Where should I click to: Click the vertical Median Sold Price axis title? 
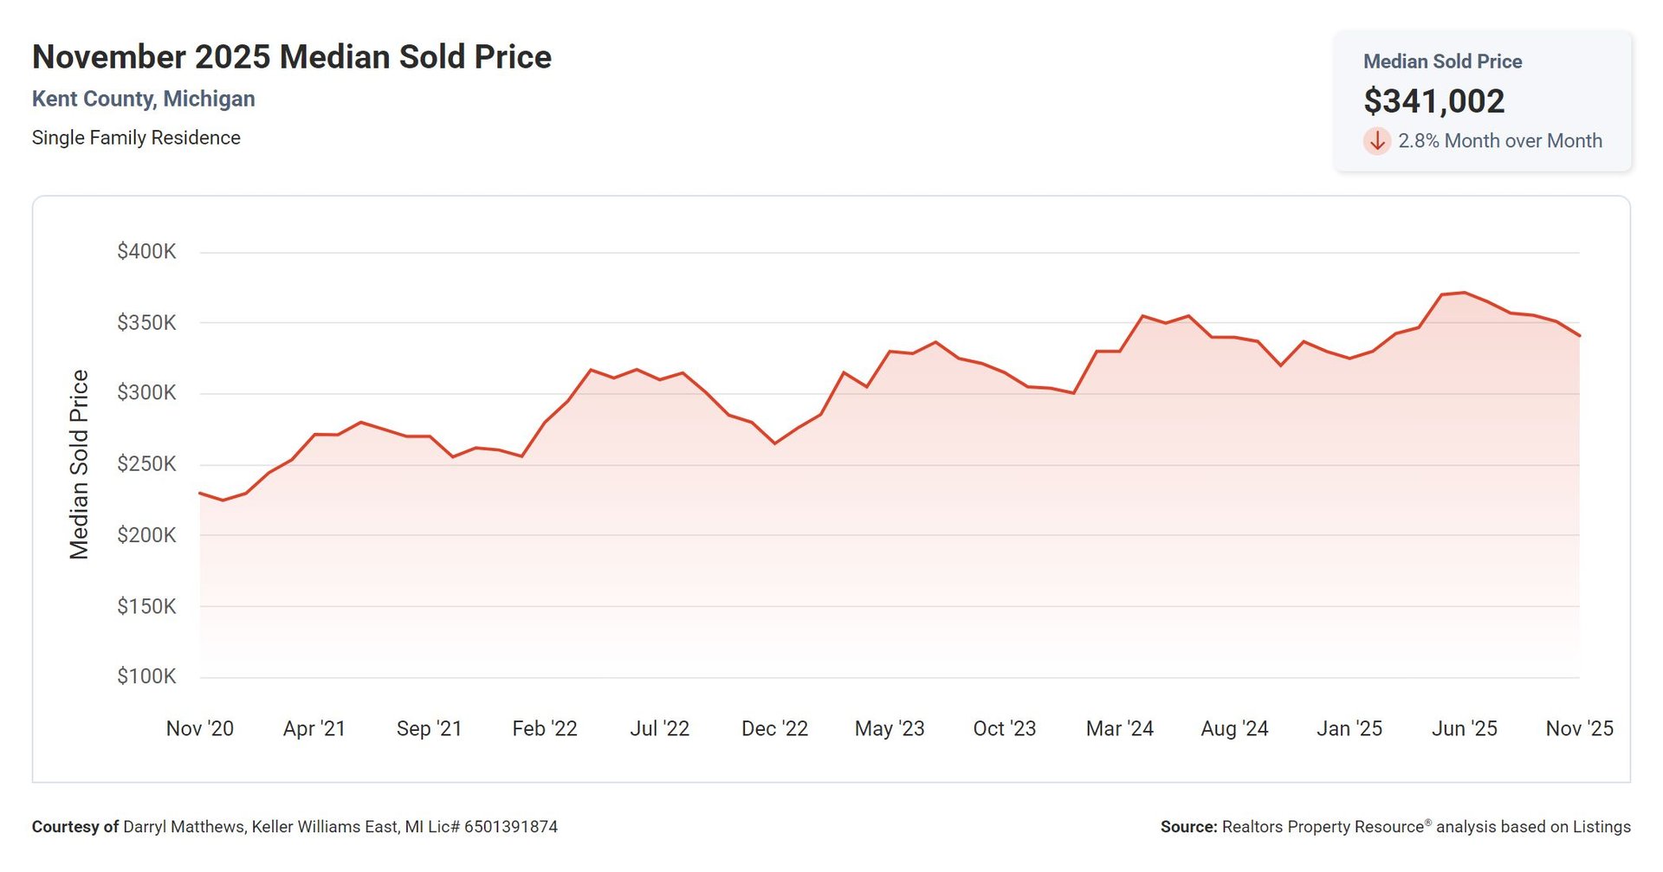tap(79, 464)
